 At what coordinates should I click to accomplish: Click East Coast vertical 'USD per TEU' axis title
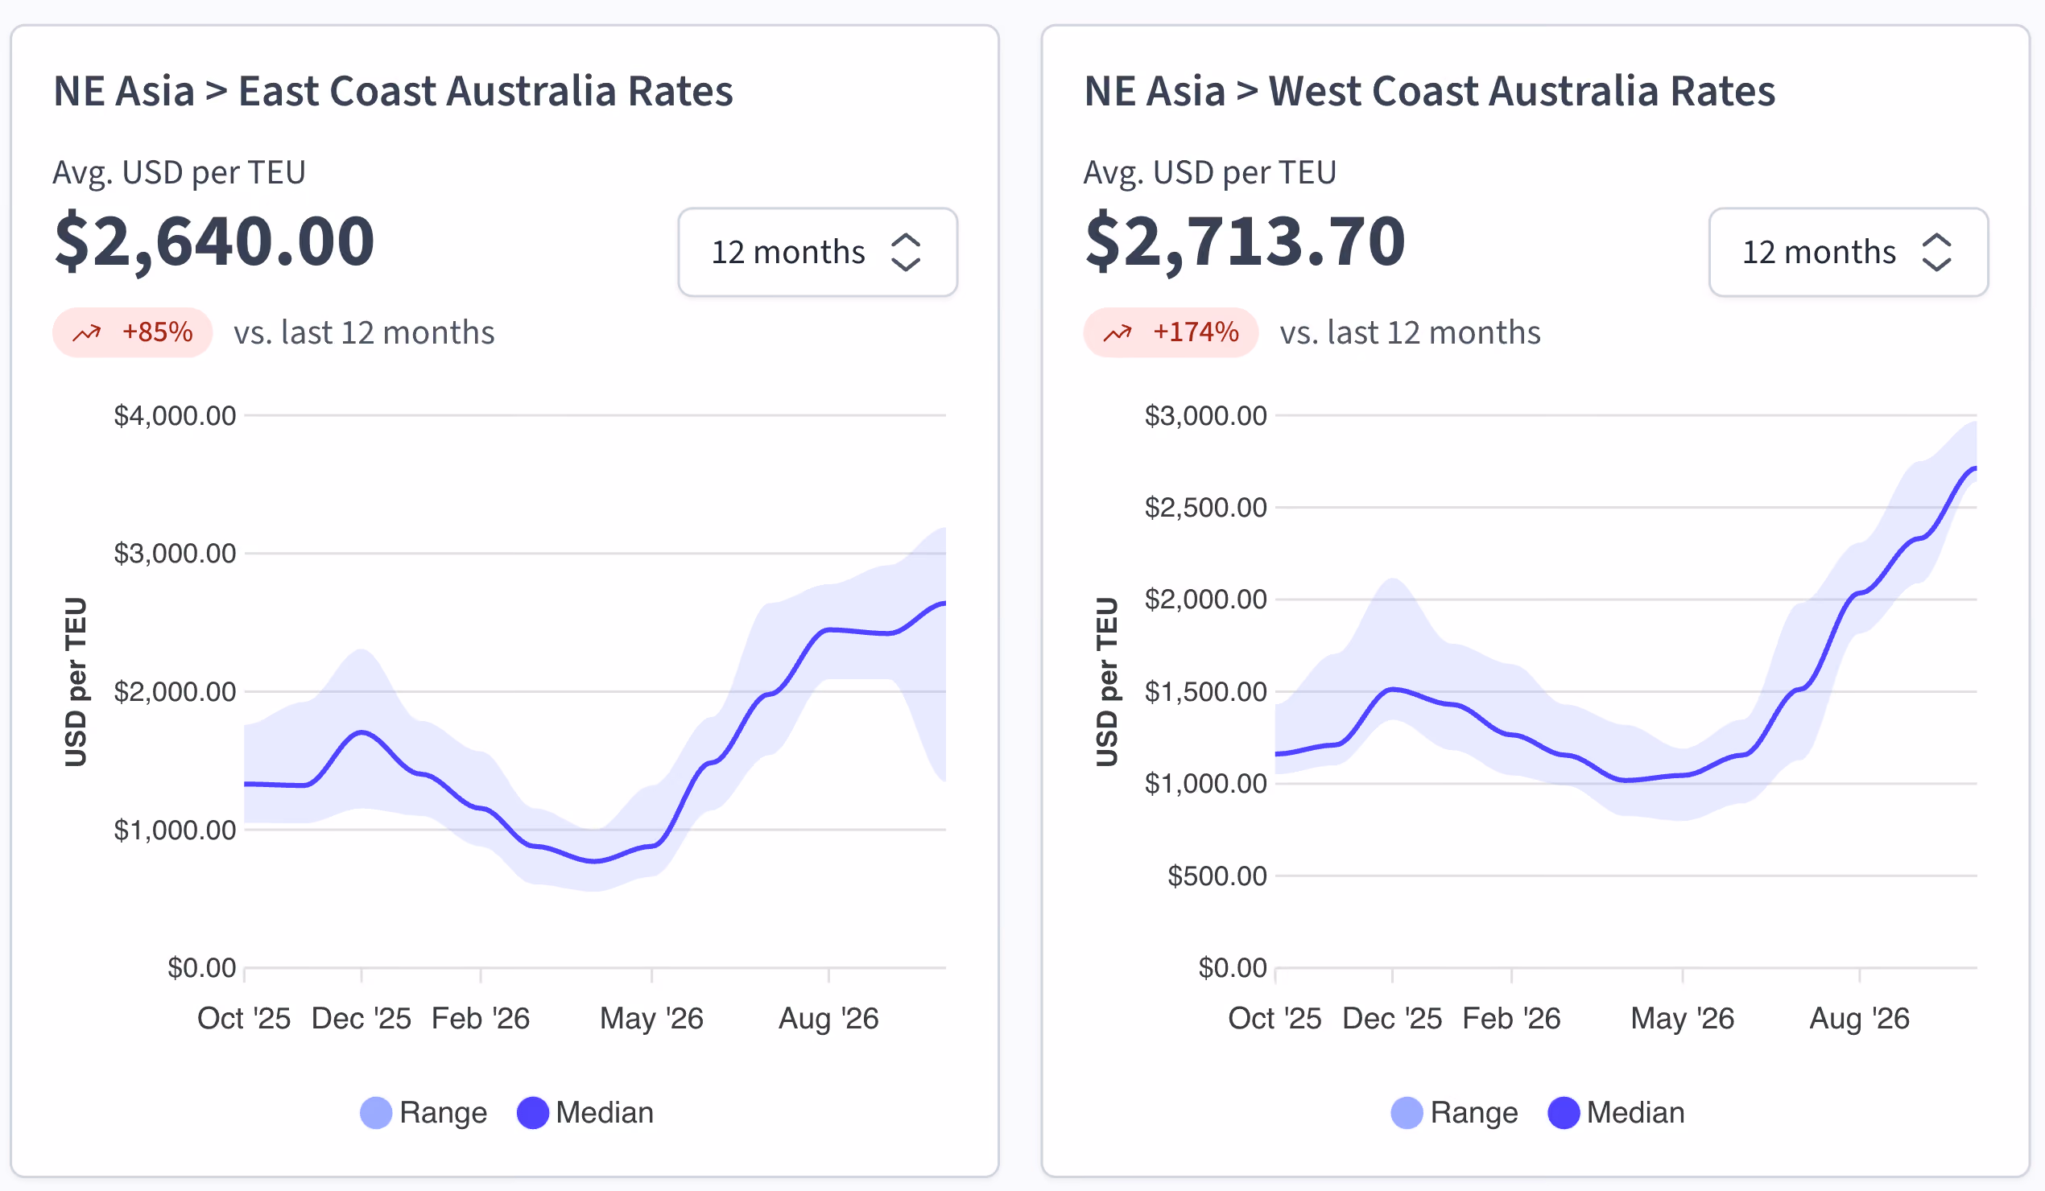click(76, 682)
